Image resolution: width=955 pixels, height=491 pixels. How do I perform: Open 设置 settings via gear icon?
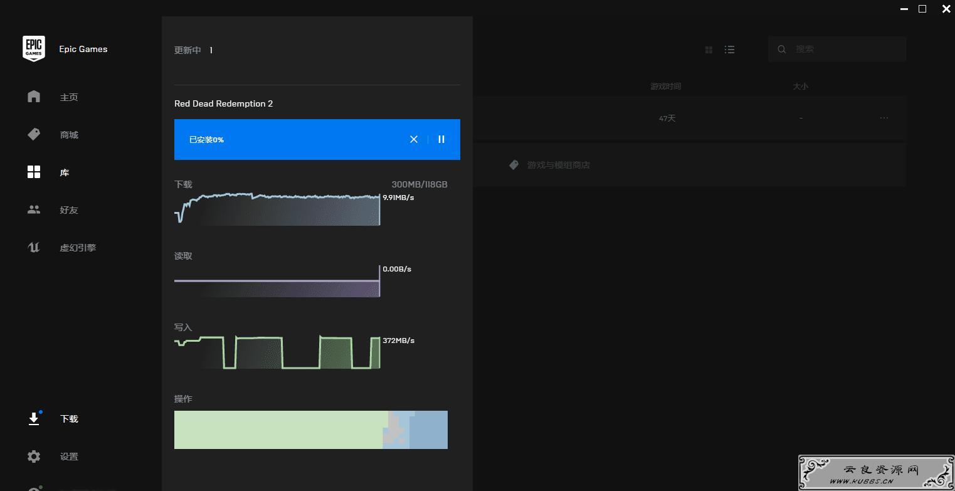coord(34,457)
